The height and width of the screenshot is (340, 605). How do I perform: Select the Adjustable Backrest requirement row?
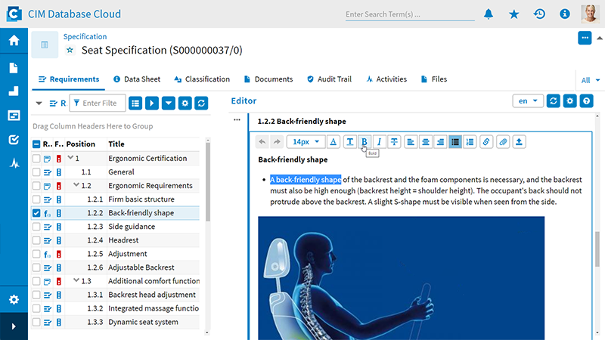point(141,267)
